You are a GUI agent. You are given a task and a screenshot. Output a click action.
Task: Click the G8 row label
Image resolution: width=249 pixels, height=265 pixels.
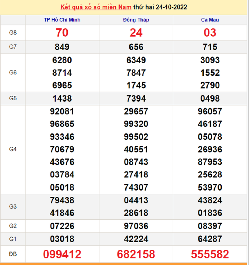[13, 33]
